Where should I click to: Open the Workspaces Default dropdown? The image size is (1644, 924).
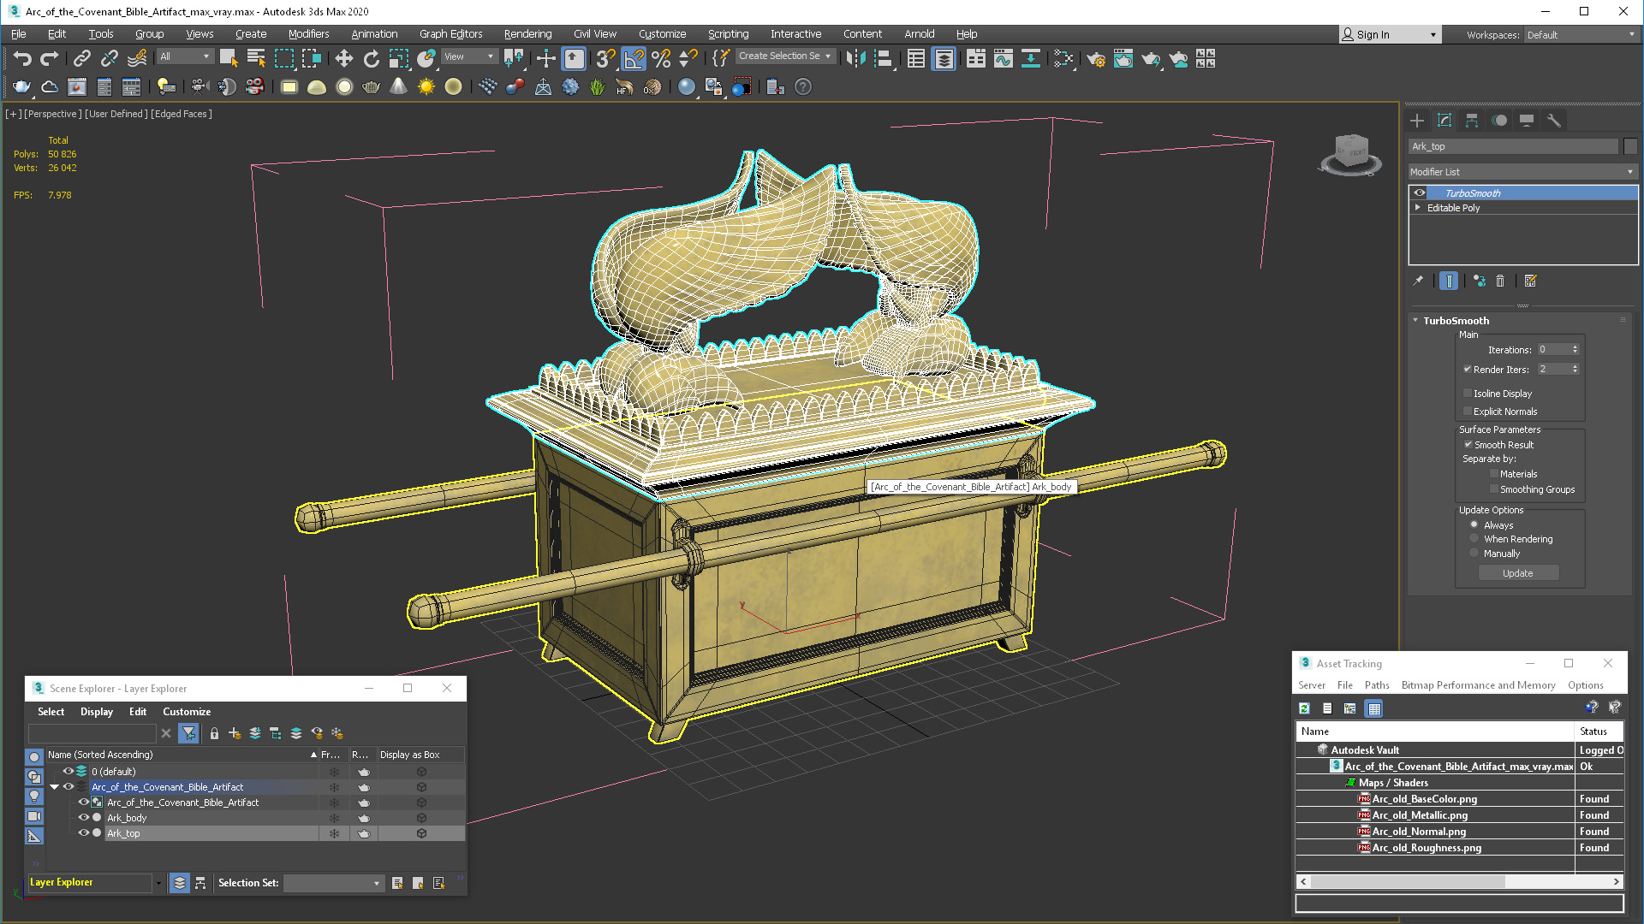pyautogui.click(x=1581, y=35)
